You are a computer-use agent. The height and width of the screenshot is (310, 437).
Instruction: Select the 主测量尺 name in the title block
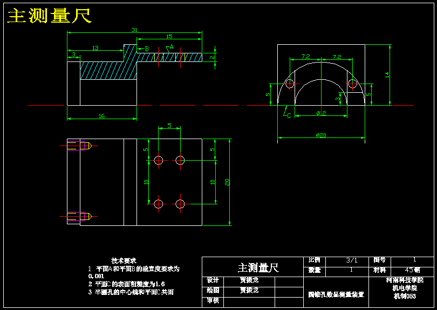258,267
